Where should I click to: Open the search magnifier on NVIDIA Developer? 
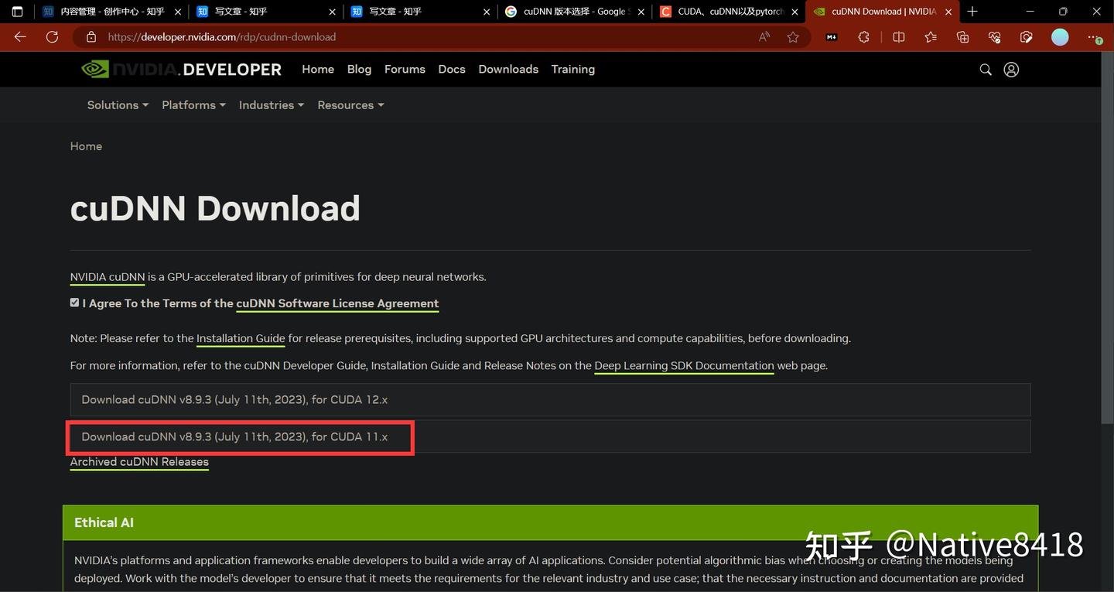985,69
